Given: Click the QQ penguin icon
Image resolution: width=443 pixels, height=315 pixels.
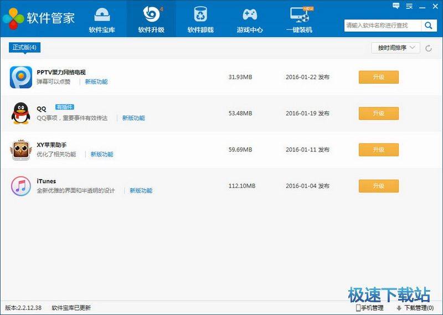Looking at the screenshot, I should pos(21,113).
